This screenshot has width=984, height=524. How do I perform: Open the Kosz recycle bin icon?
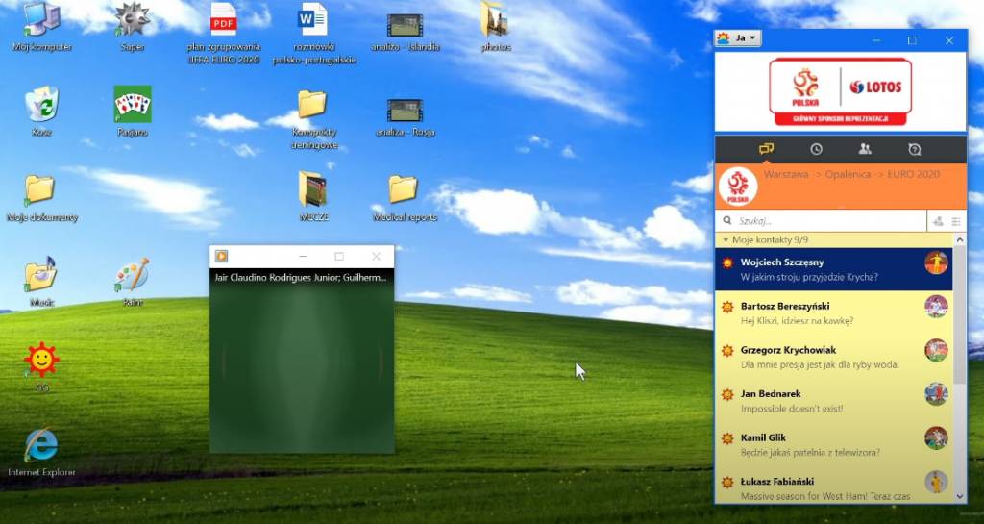[x=41, y=105]
